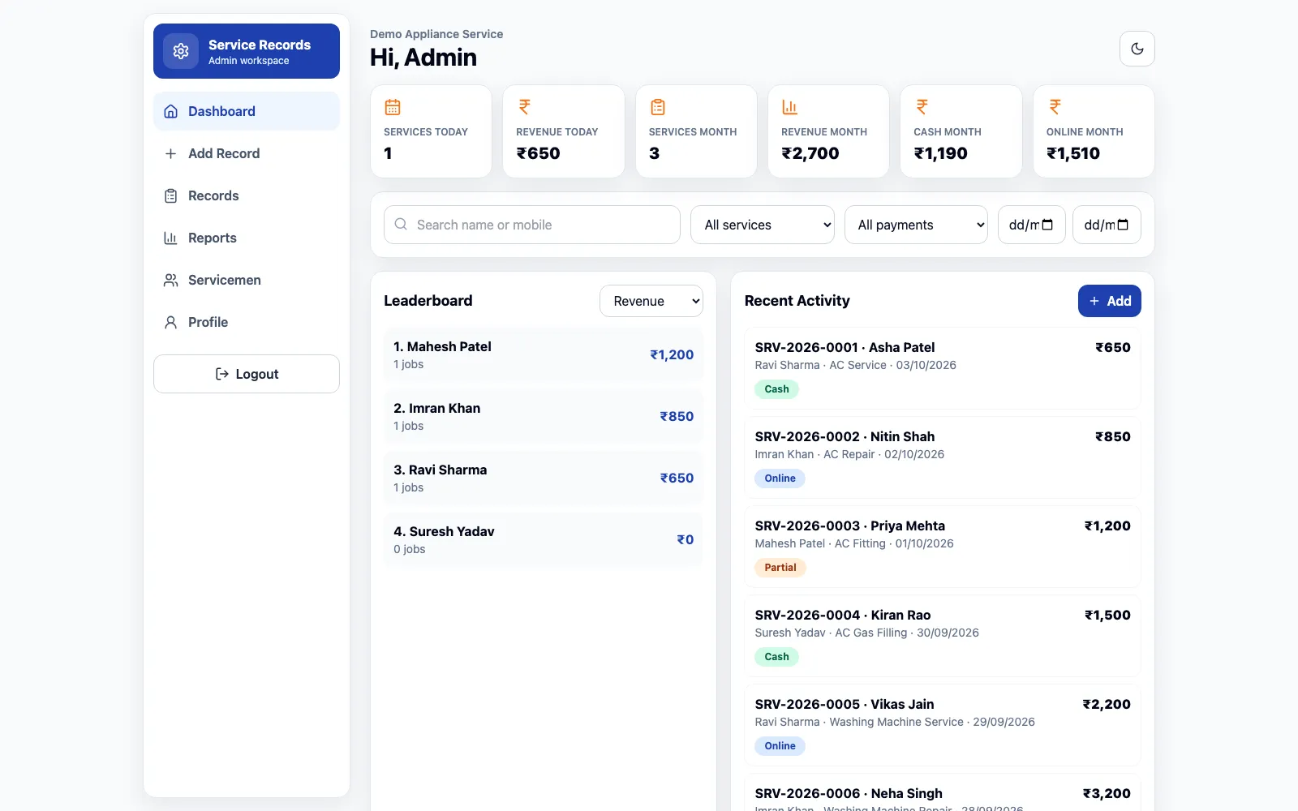Click the exit arrow icon in Logout
This screenshot has width=1298, height=811.
click(x=221, y=374)
